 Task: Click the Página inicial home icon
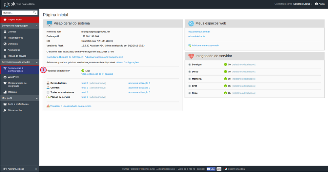point(5,20)
